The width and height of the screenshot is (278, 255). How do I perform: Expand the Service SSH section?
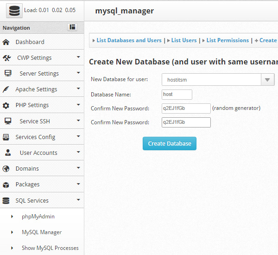[x=42, y=121]
